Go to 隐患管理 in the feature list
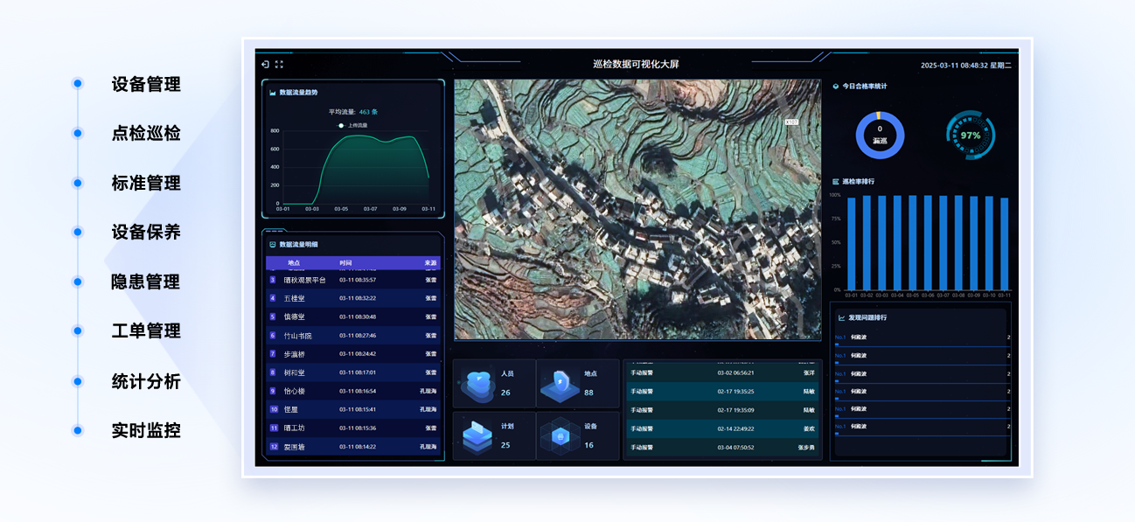Viewport: 1135px width, 522px height. [x=145, y=282]
